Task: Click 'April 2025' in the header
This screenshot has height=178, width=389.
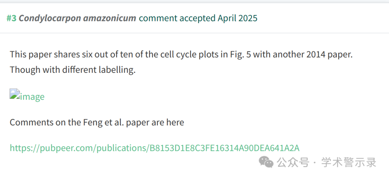Action: [x=237, y=18]
